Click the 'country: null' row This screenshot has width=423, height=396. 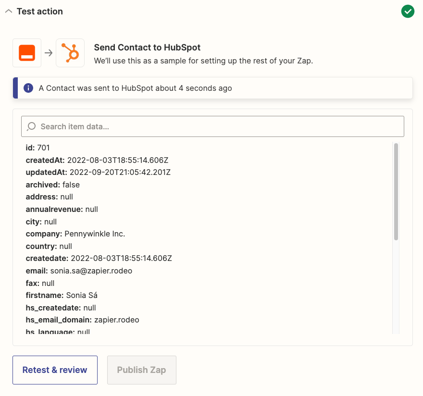tap(49, 246)
